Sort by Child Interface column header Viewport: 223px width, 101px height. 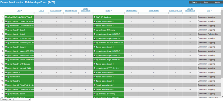coord(56,11)
